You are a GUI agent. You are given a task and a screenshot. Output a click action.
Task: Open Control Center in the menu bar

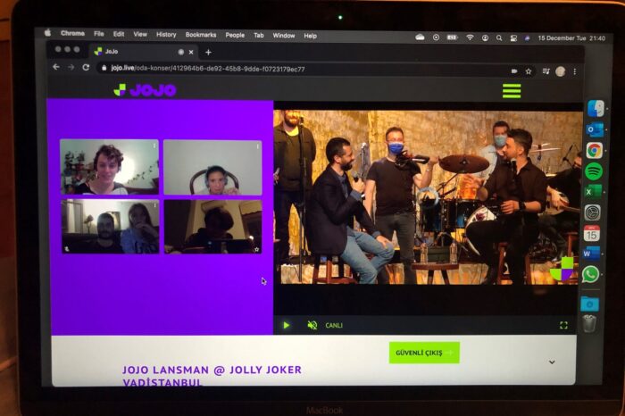pos(513,38)
